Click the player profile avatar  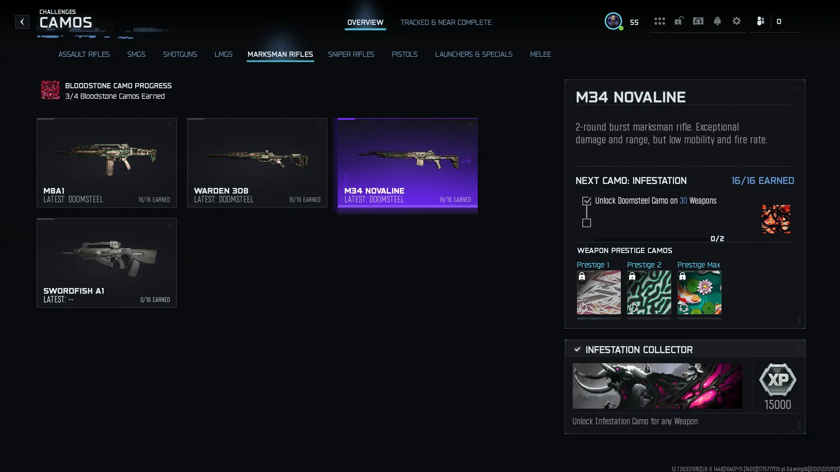[x=613, y=21]
